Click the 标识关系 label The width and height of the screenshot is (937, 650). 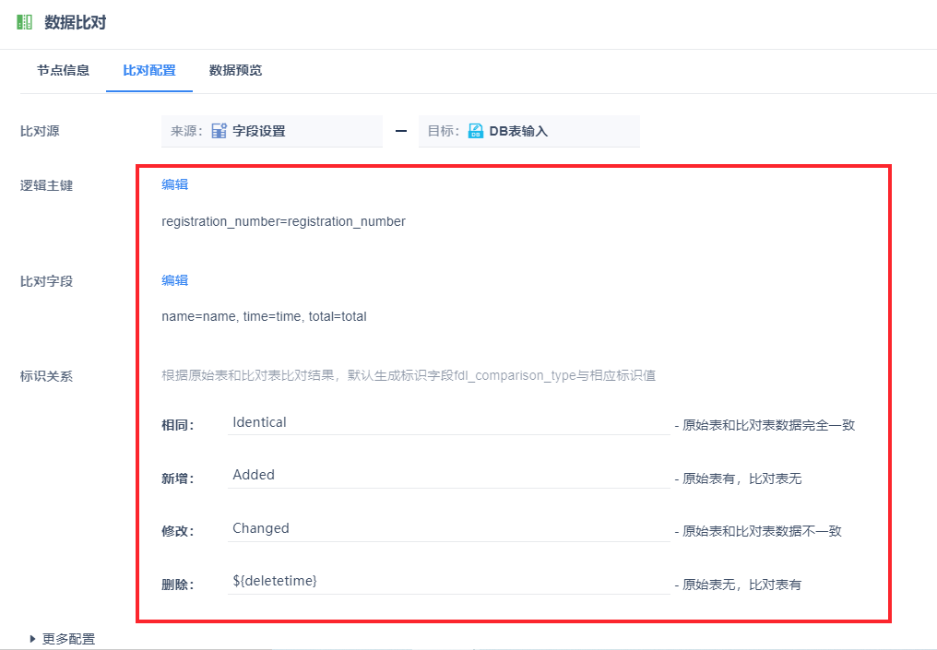[x=47, y=376]
